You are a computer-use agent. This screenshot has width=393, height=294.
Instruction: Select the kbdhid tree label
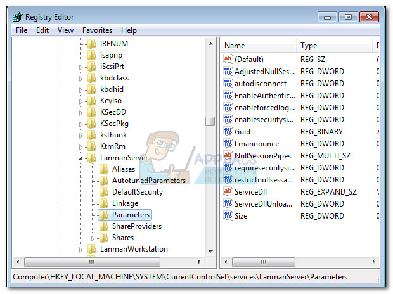[x=112, y=89]
